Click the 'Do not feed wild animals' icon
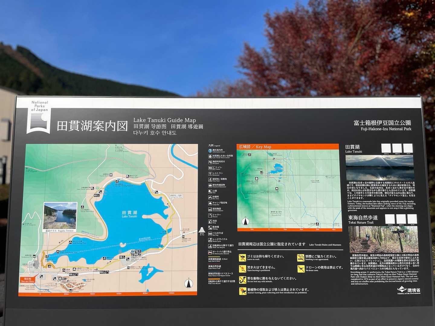This screenshot has width=435, height=326. (242, 280)
